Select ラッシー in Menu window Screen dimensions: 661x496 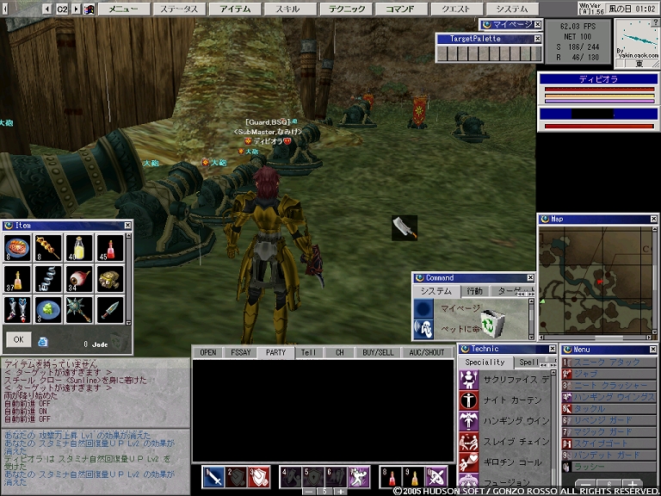[x=608, y=467]
